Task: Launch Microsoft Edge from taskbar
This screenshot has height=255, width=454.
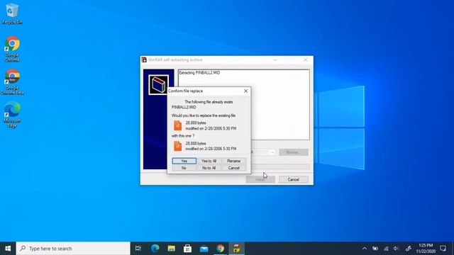Action: click(155, 249)
